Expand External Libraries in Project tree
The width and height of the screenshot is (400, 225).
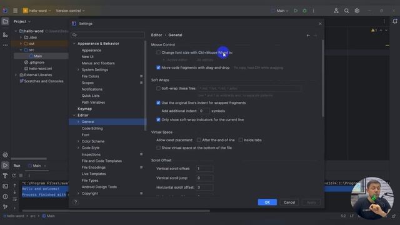click(16, 75)
